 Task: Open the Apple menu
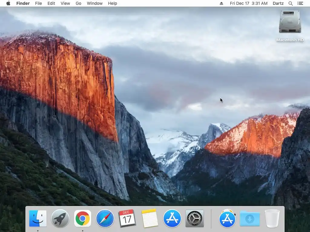pos(8,3)
